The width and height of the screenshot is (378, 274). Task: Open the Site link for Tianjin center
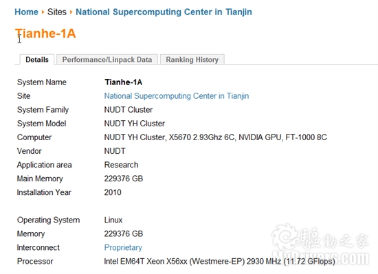(x=177, y=96)
